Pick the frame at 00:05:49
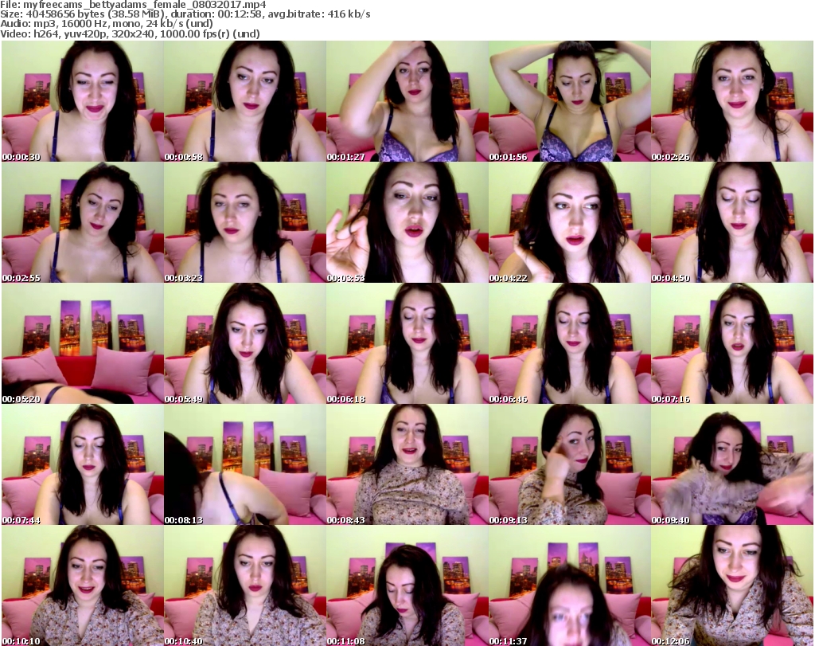This screenshot has width=815, height=646. [x=245, y=344]
